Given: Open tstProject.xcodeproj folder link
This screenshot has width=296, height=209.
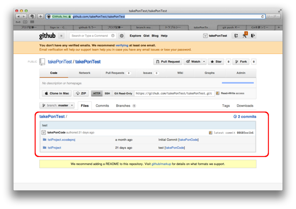Looking at the screenshot, I should point(61,140).
